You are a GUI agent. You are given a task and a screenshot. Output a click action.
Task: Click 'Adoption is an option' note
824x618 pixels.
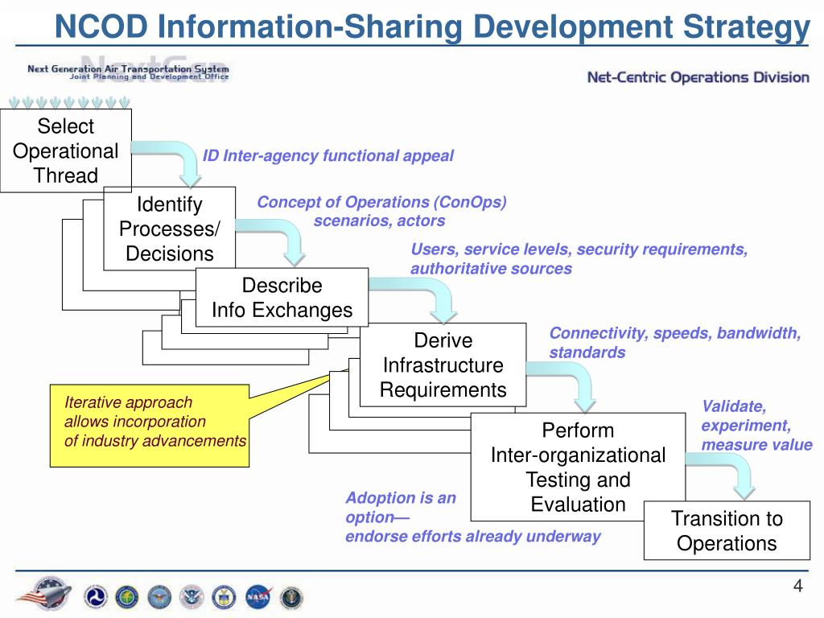pyautogui.click(x=473, y=517)
